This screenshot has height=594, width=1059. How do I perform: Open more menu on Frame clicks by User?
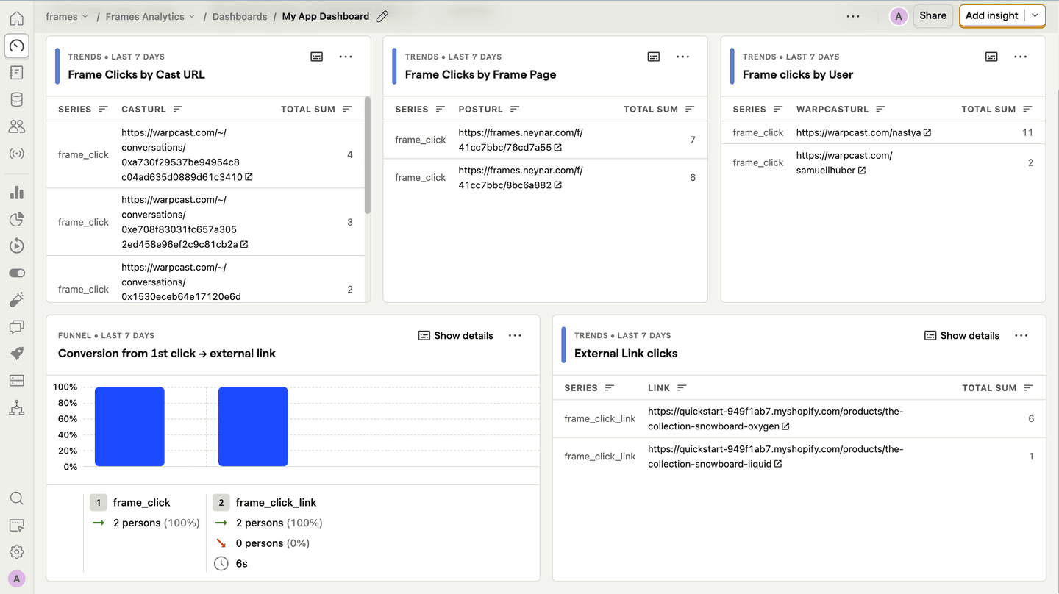pos(1020,57)
